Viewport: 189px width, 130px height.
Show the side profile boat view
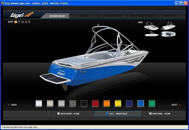[x=151, y=34]
